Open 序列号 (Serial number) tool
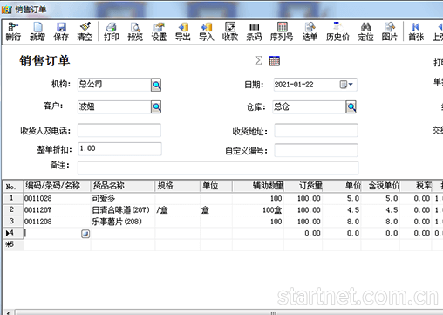 click(282, 31)
